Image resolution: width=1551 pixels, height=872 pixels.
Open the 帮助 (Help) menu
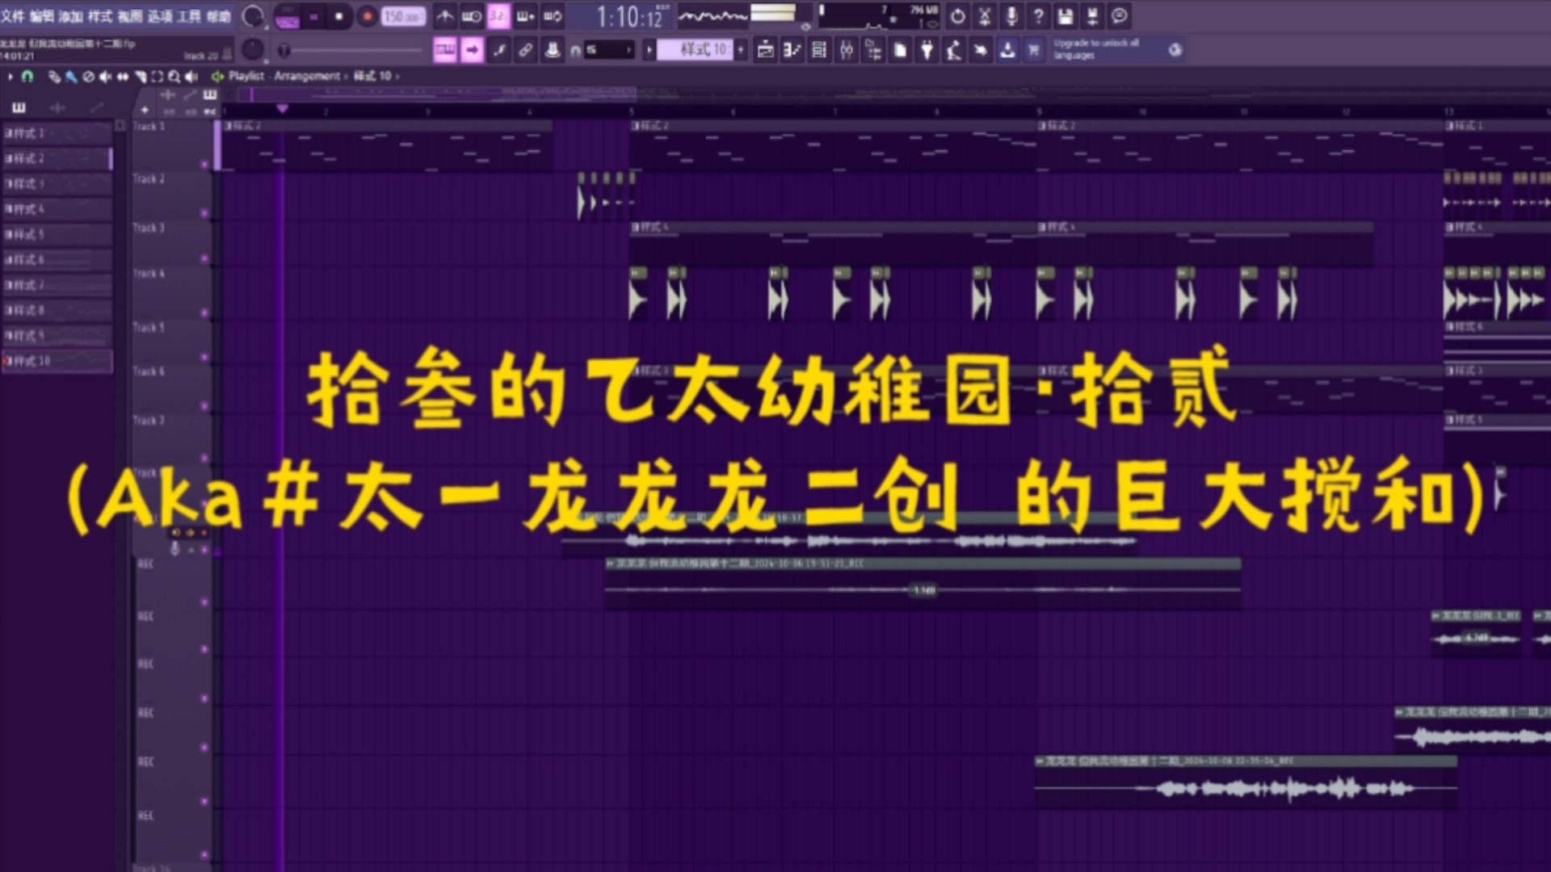(x=218, y=16)
